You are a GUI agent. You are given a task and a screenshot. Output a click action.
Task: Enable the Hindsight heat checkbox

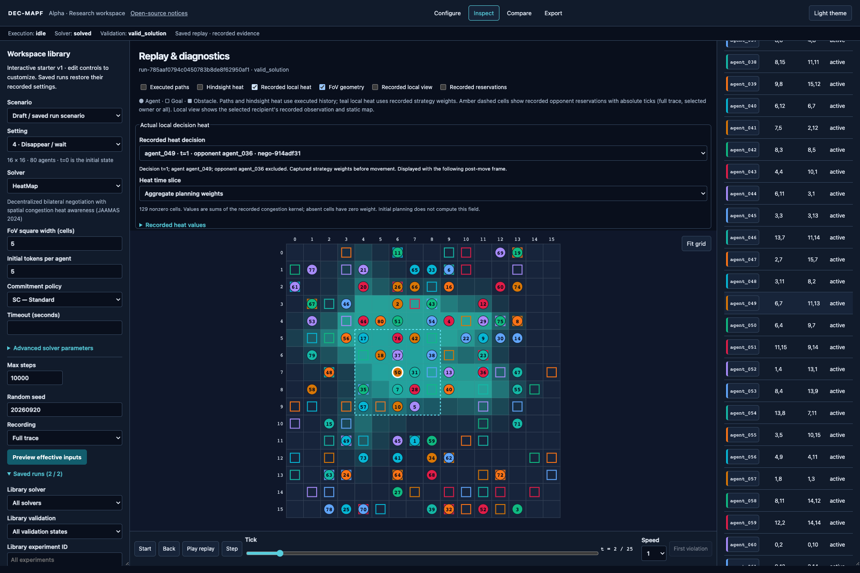pos(200,87)
